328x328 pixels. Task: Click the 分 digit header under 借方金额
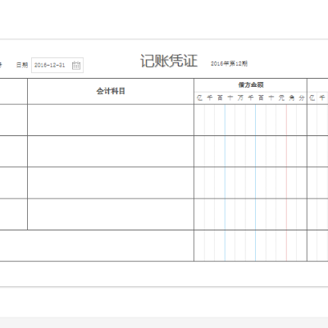302,98
